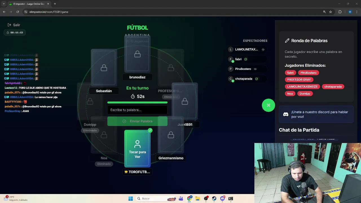The height and width of the screenshot is (203, 361).
Task: Click the stopwatch icon beside 52s
Action: point(133,96)
